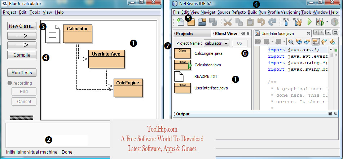Screen dimensions: 343x159
Task: Click Find Selection magnifier in editor toolbar
Action: 290,41
